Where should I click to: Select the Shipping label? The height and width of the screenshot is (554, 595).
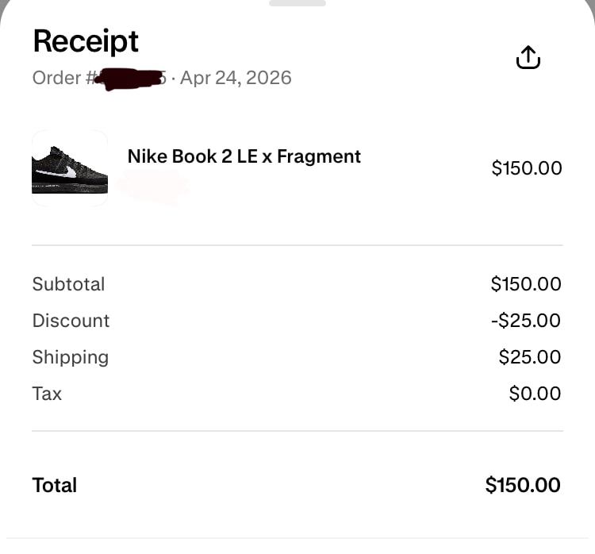pyautogui.click(x=70, y=357)
